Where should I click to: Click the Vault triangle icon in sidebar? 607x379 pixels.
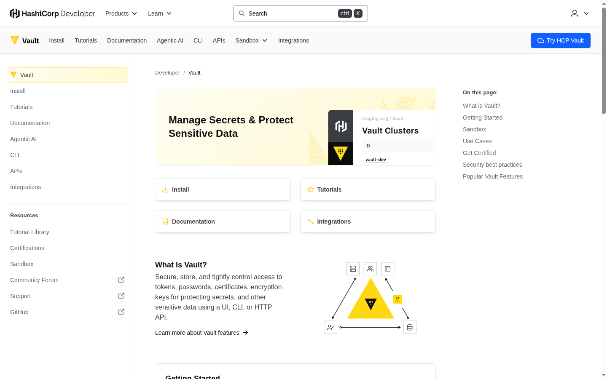pyautogui.click(x=13, y=75)
